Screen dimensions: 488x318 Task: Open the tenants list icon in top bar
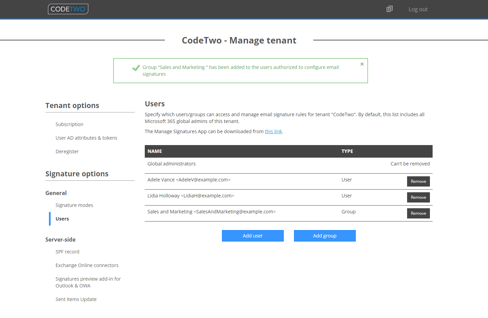point(389,8)
